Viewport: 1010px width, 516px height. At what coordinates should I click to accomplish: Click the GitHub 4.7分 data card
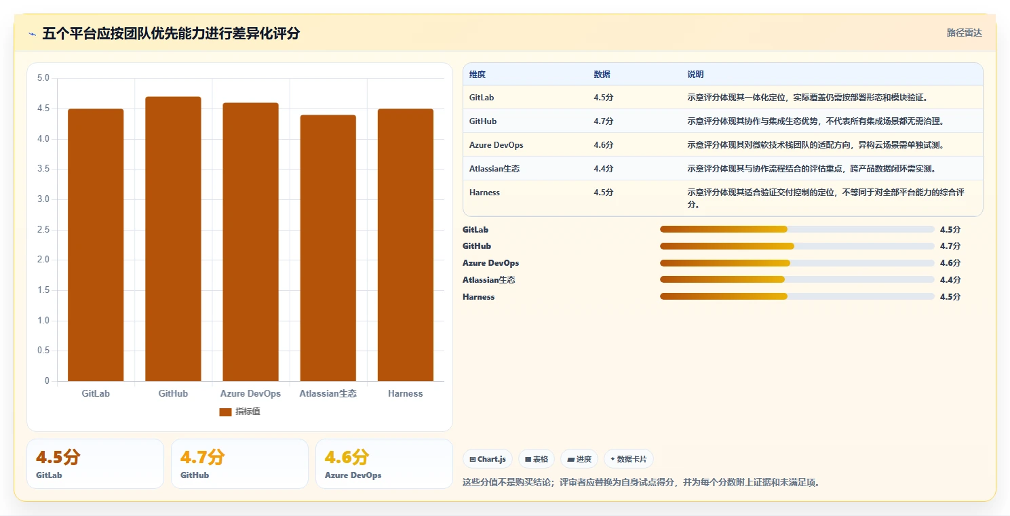(239, 464)
